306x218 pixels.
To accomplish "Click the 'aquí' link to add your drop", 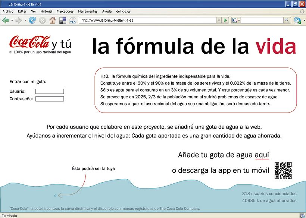I will coord(262,155).
